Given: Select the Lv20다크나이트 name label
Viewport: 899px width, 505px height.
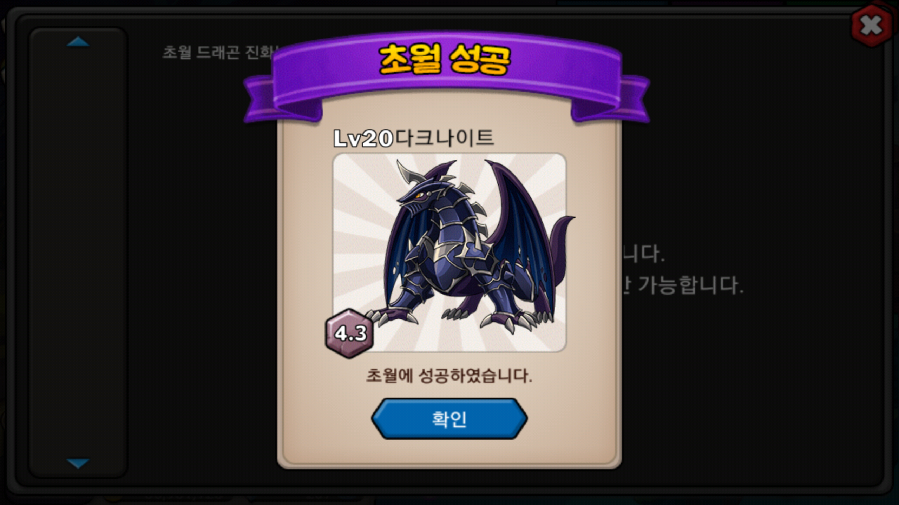Looking at the screenshot, I should [414, 138].
